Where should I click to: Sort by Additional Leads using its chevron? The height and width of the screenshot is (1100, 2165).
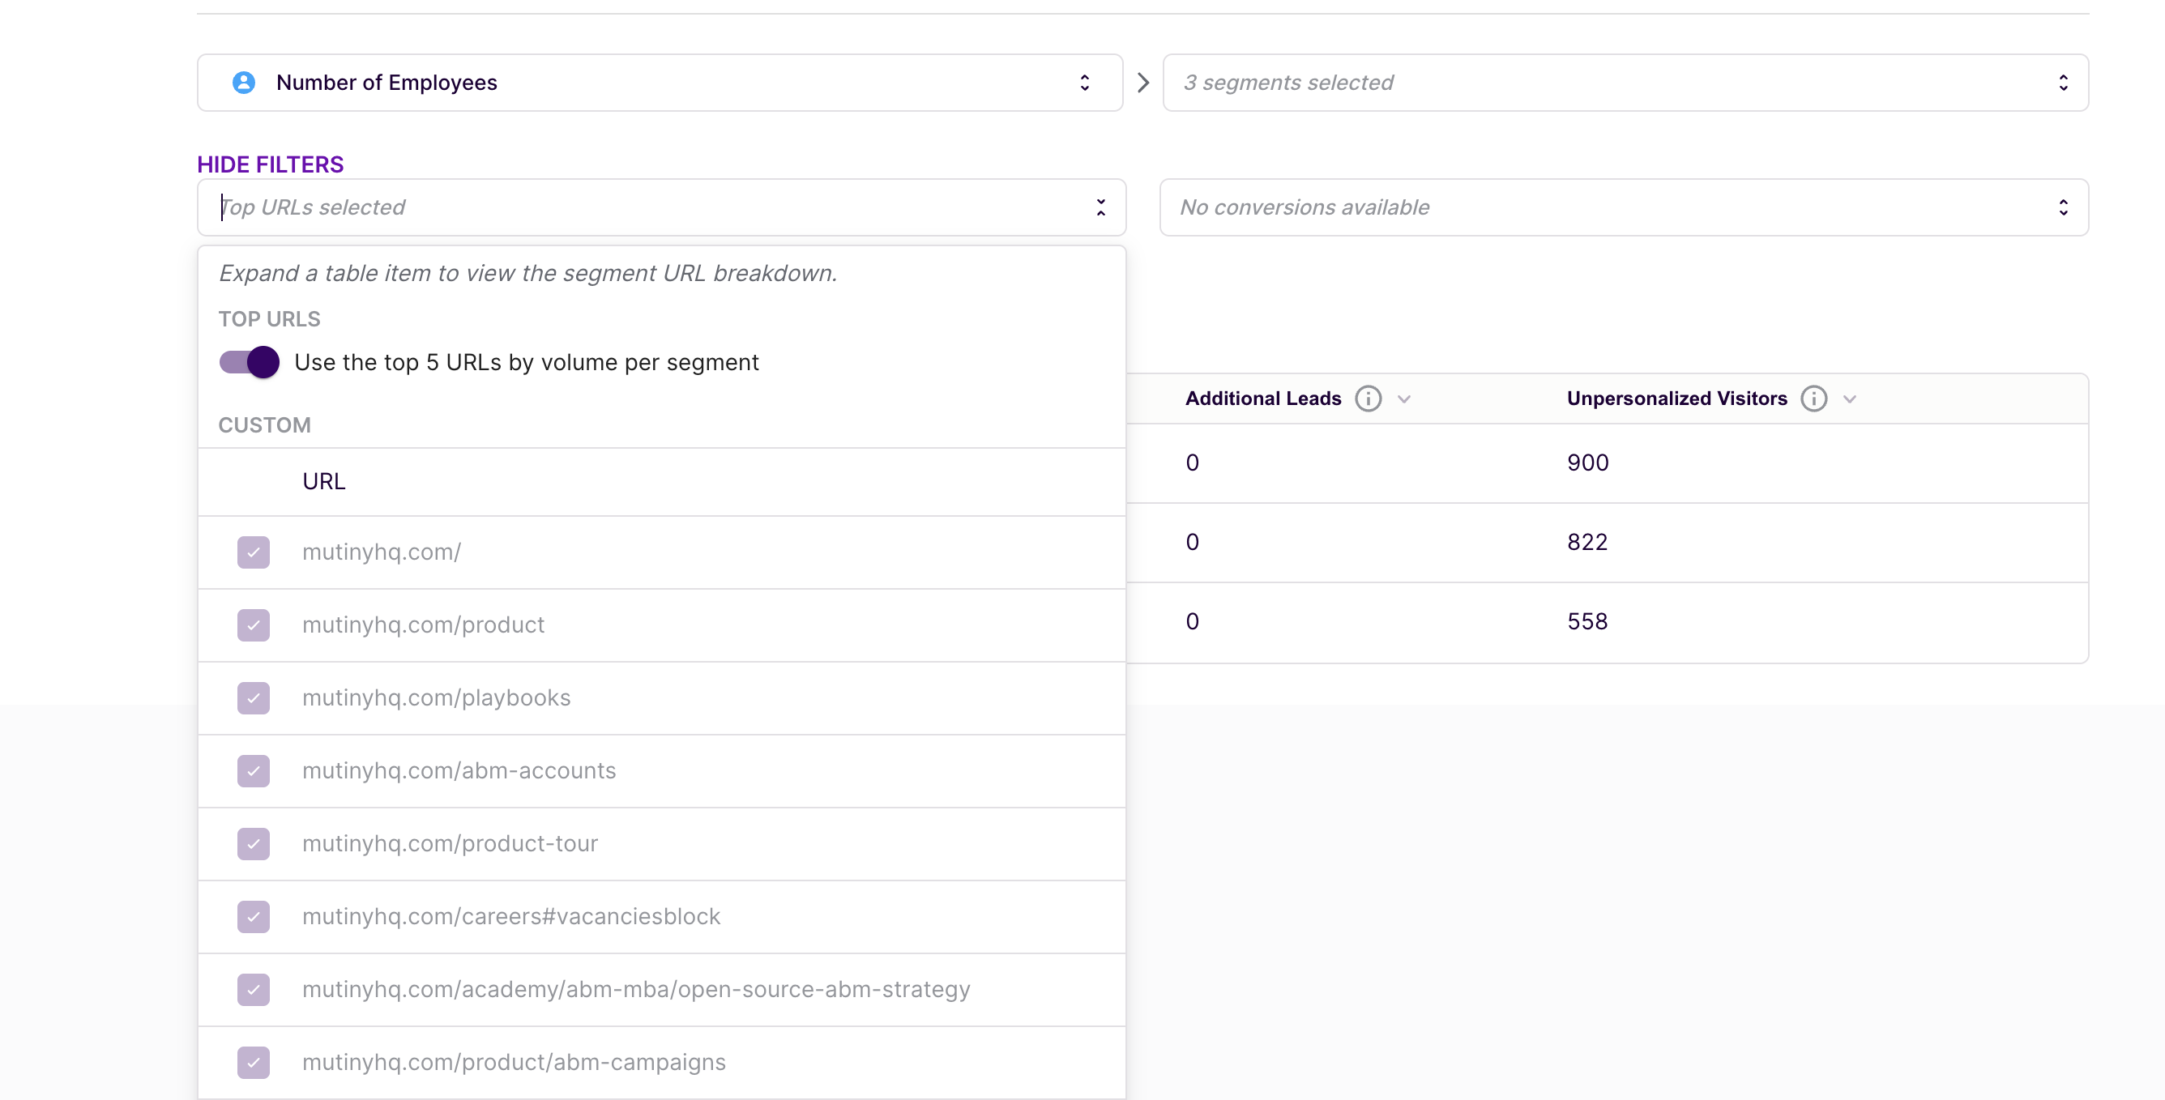[1404, 399]
